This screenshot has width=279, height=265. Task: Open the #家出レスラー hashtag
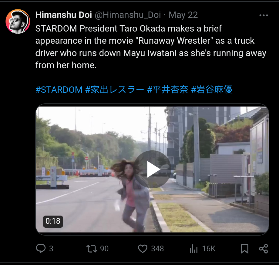[x=115, y=90]
